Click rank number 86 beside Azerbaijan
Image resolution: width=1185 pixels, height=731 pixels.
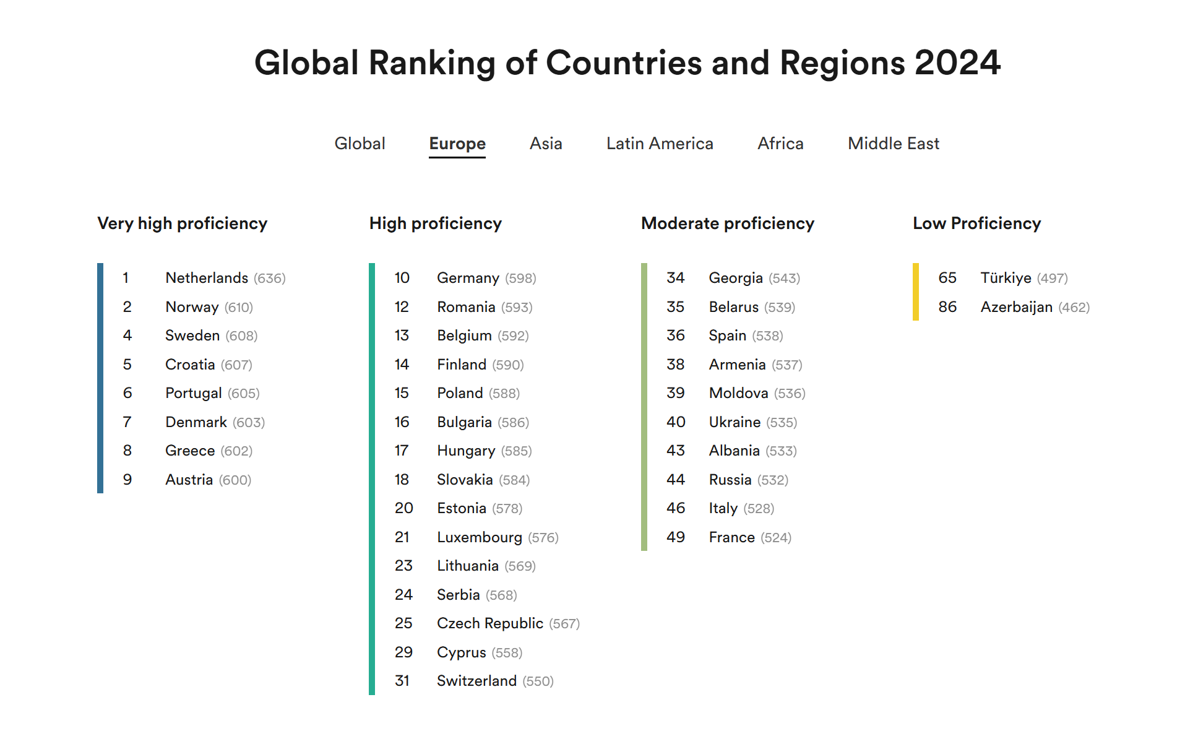(947, 307)
